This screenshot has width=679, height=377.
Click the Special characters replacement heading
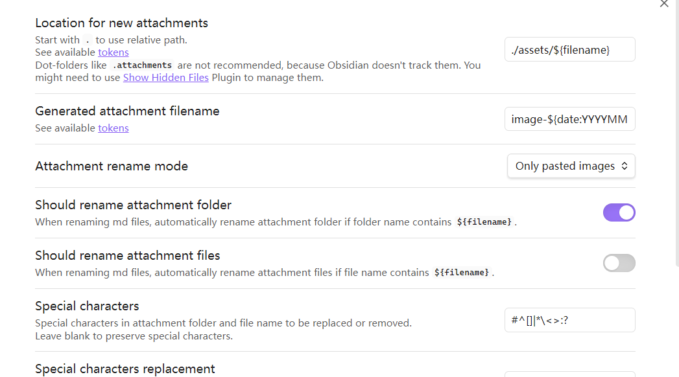click(125, 369)
